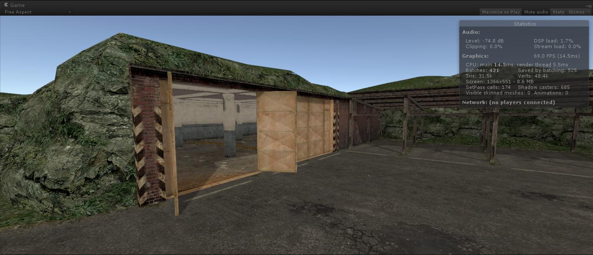
Task: Click the Audio section heading in Statistics
Action: 471,32
